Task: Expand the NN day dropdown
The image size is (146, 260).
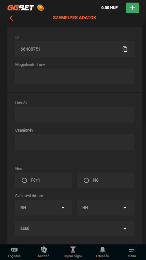Action: (43, 208)
